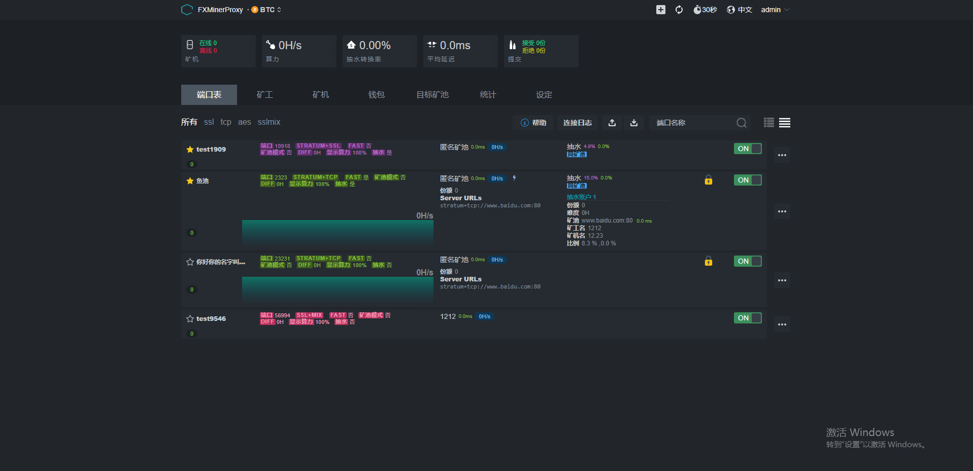Toggle the ON switch for test1909
Viewport: 973px width, 471px height.
(x=747, y=149)
